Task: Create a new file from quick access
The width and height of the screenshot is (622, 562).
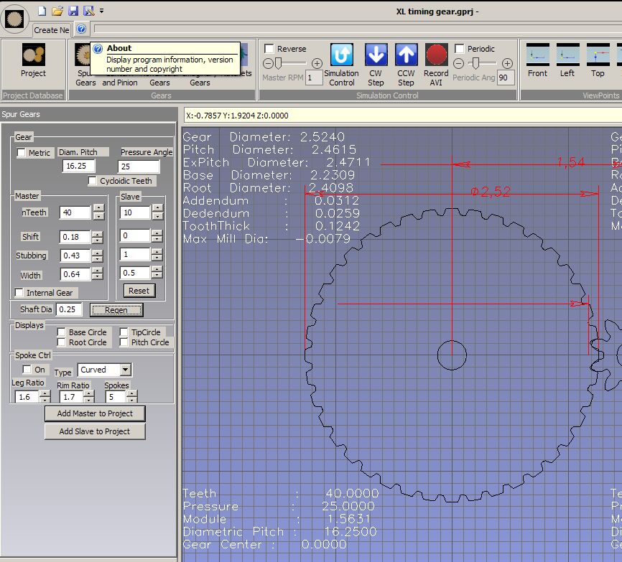Action: tap(42, 11)
